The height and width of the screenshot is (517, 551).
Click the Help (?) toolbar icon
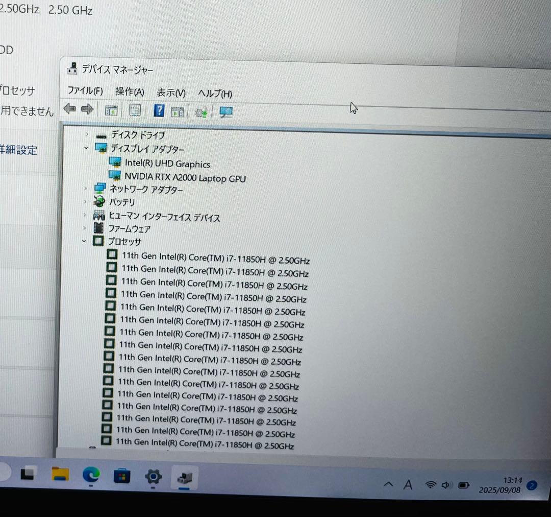tap(159, 110)
